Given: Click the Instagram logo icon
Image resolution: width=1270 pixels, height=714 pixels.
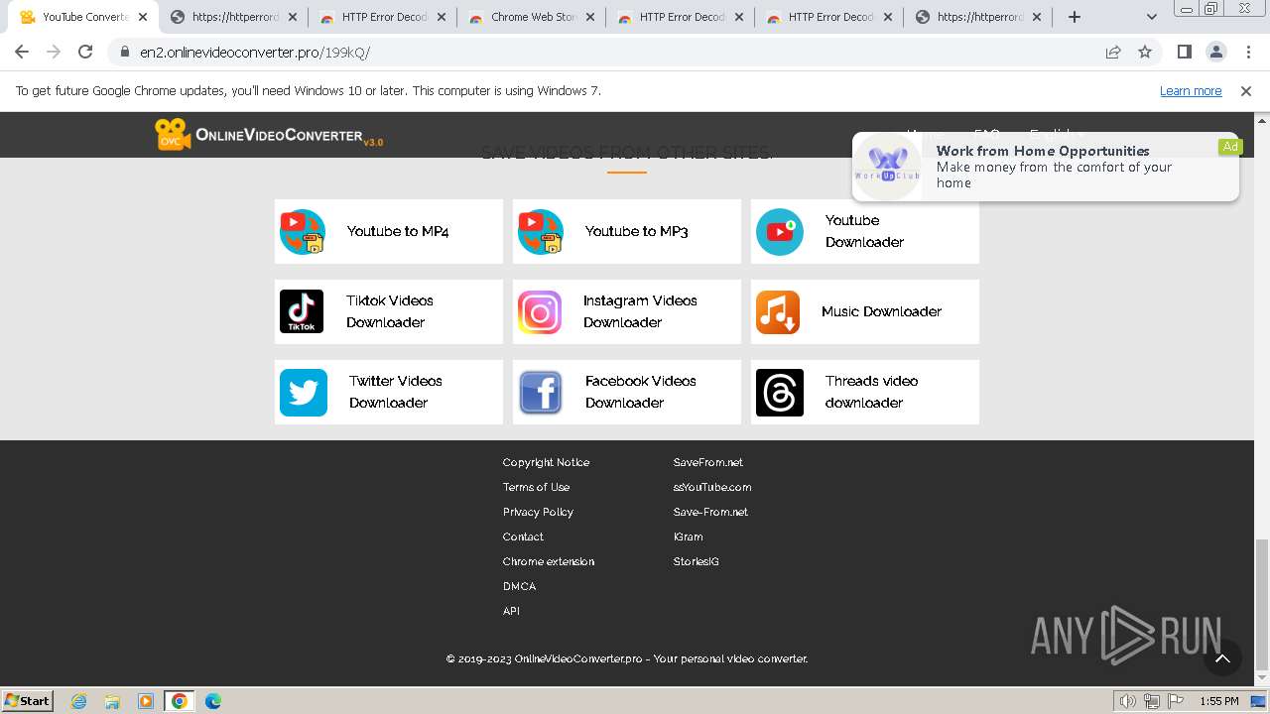Looking at the screenshot, I should pyautogui.click(x=540, y=312).
